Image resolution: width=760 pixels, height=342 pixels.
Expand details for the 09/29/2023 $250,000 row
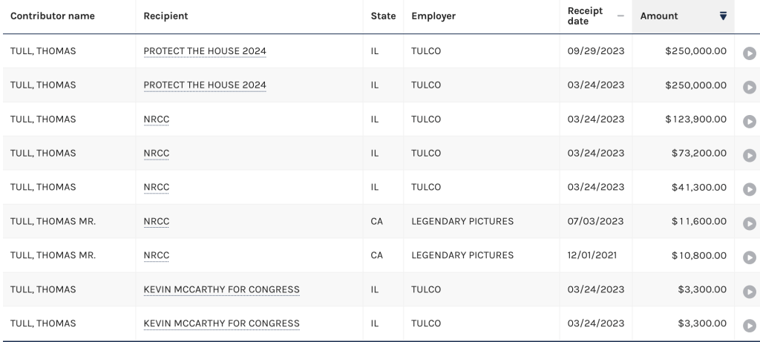coord(750,53)
